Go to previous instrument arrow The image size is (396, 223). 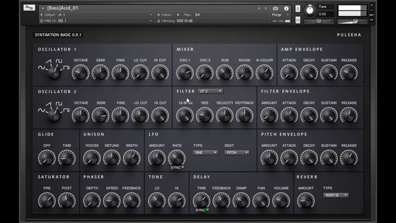(259, 8)
